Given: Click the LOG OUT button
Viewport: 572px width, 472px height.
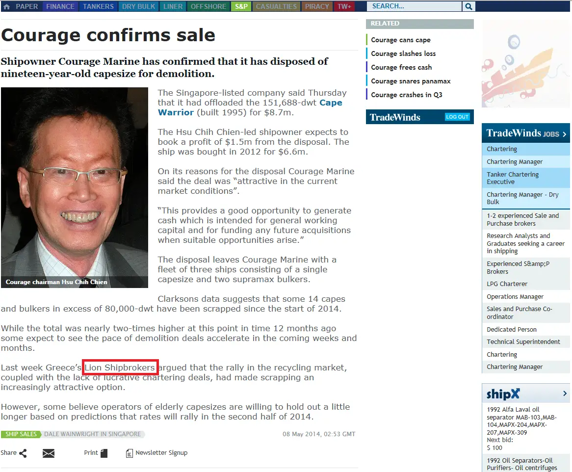Looking at the screenshot, I should (x=457, y=117).
